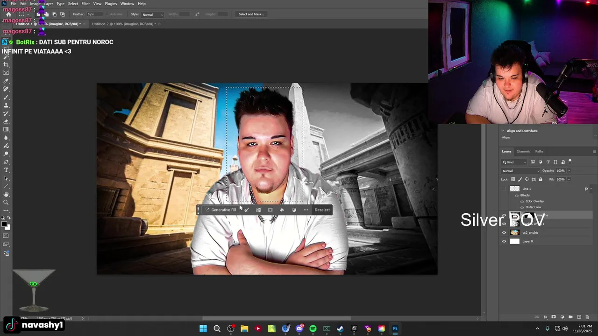Toggle Outer Glow effect visibility

point(522,207)
